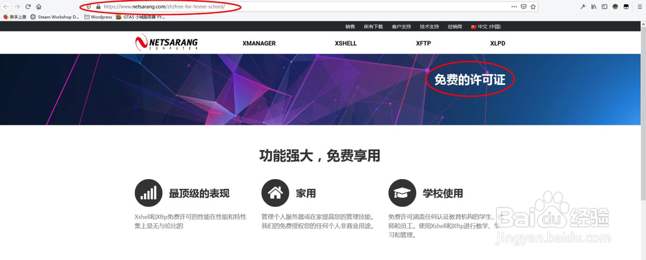Viewport: 646px width, 260px height.
Task: Toggle the sidebar panel icon
Action: coord(605,6)
